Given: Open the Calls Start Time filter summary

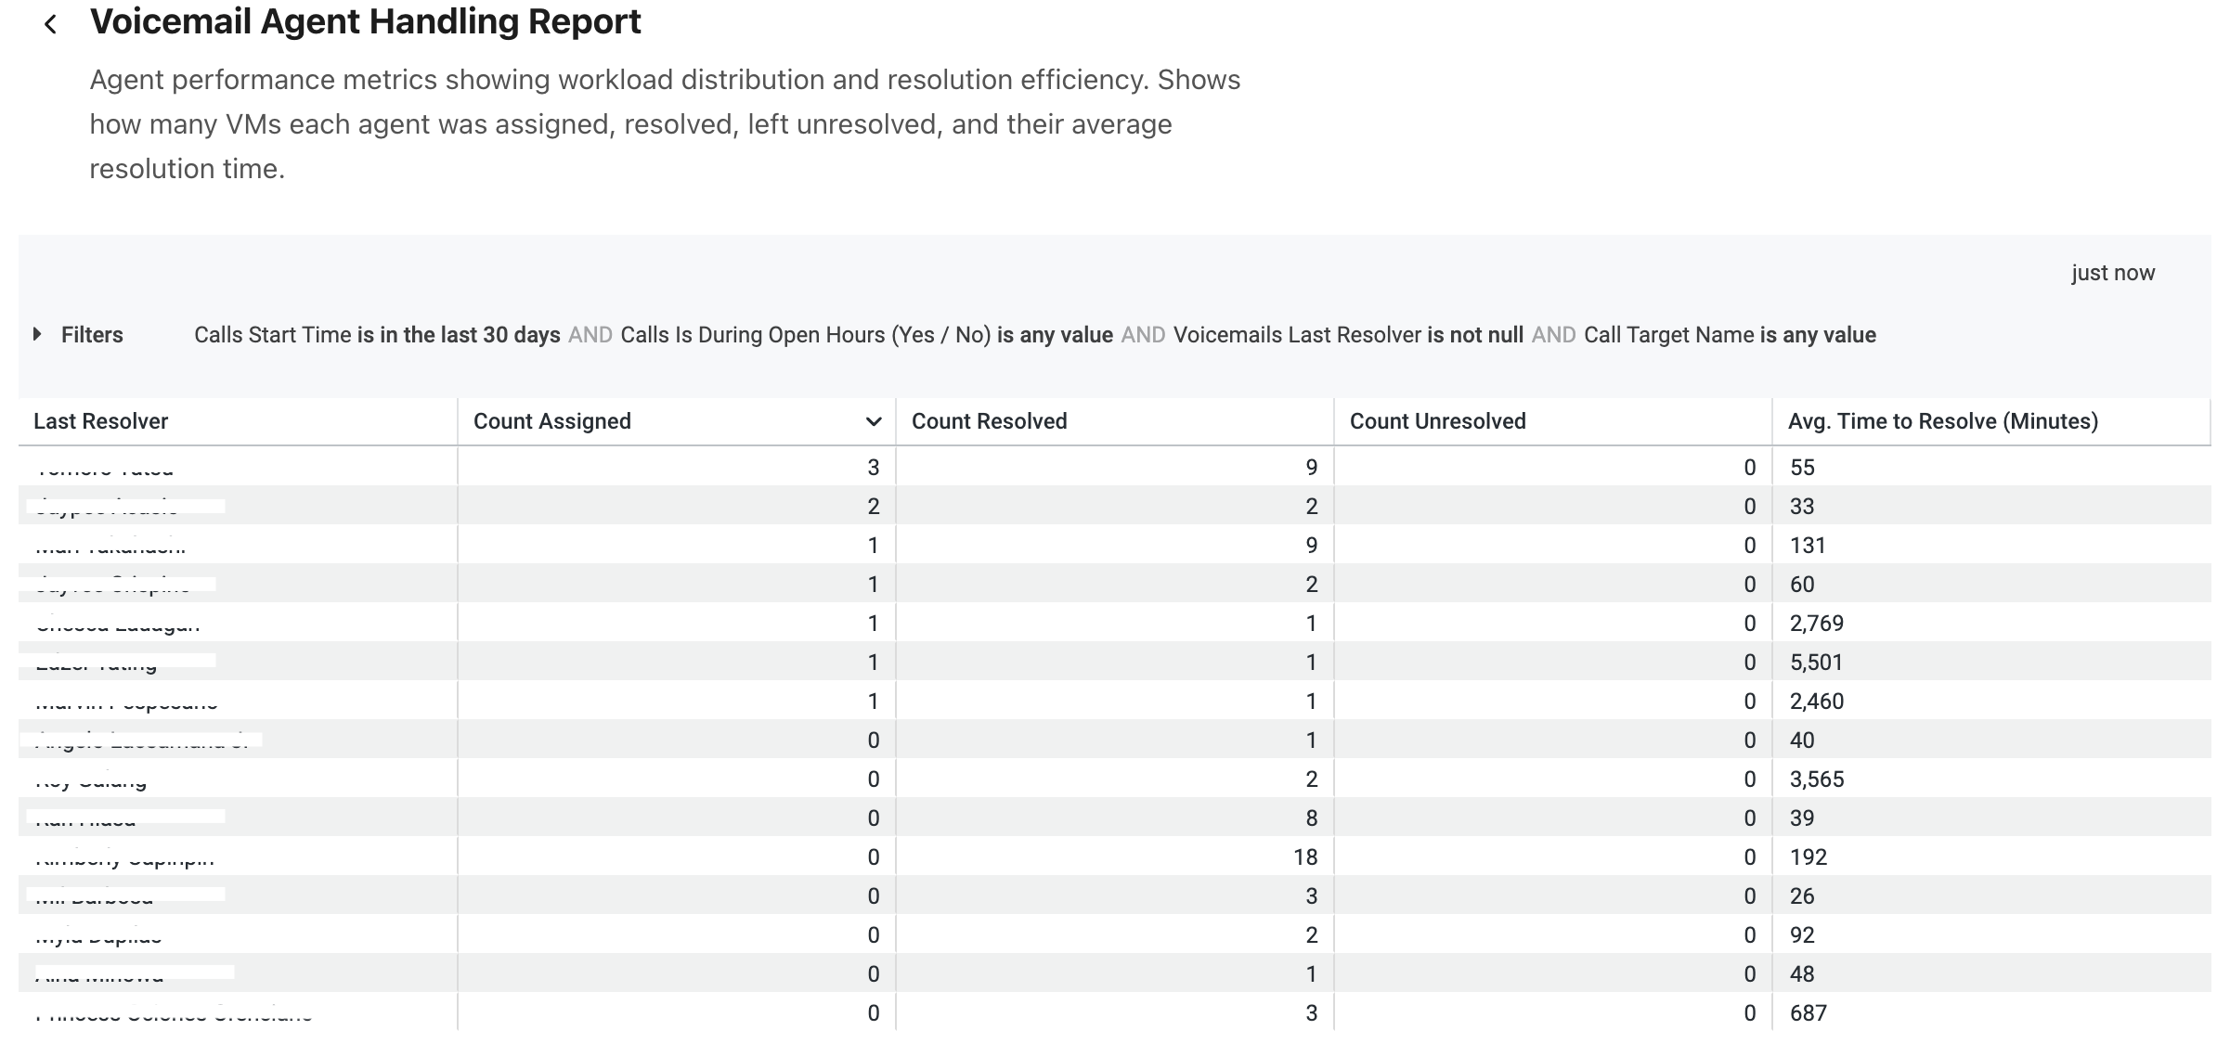Looking at the screenshot, I should (377, 335).
